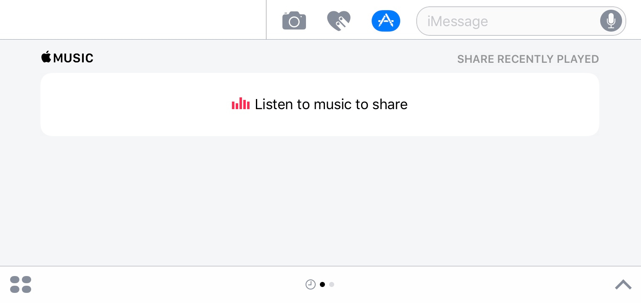The width and height of the screenshot is (641, 303).
Task: Select the red equalizer bars icon
Action: pos(240,103)
